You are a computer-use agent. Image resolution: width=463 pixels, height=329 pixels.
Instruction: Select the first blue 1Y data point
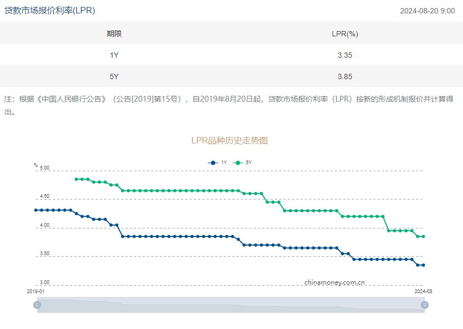(36, 210)
